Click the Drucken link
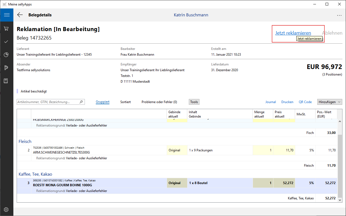Viewport: 346px width, 216px height. [287, 102]
